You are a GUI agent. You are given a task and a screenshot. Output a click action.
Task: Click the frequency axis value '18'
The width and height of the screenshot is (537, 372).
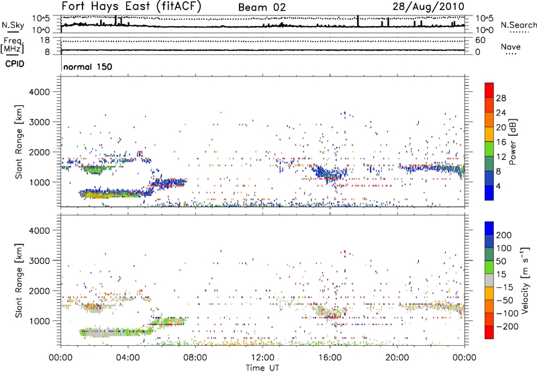[x=45, y=40]
